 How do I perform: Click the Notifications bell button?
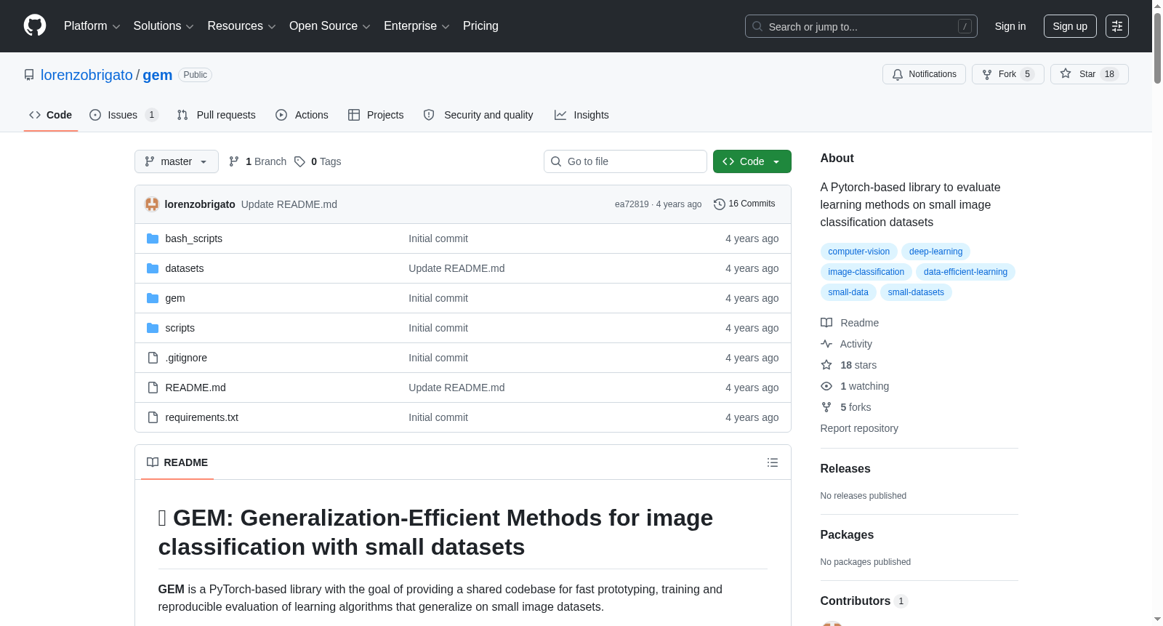coord(924,74)
